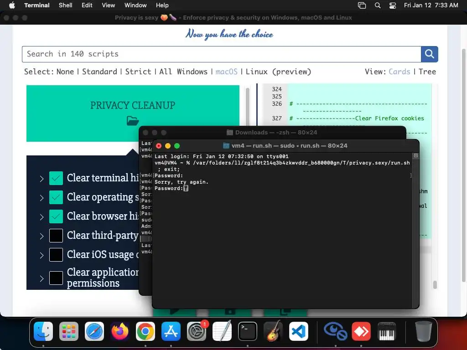This screenshot has height=350, width=467.
Task: Switch to Cards view
Action: click(x=400, y=72)
